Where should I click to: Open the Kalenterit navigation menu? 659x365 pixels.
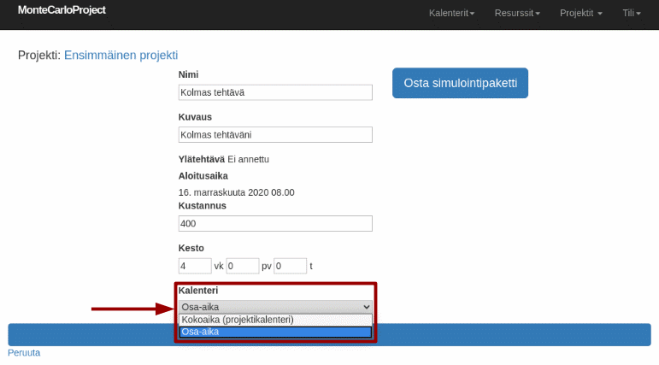pyautogui.click(x=451, y=14)
